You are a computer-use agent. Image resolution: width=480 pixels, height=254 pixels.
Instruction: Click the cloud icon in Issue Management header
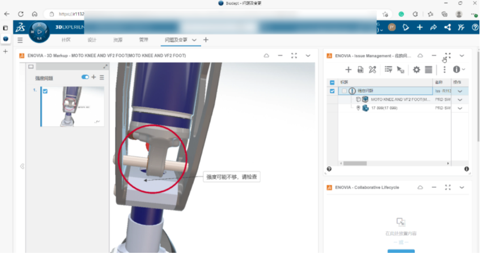[x=420, y=55]
